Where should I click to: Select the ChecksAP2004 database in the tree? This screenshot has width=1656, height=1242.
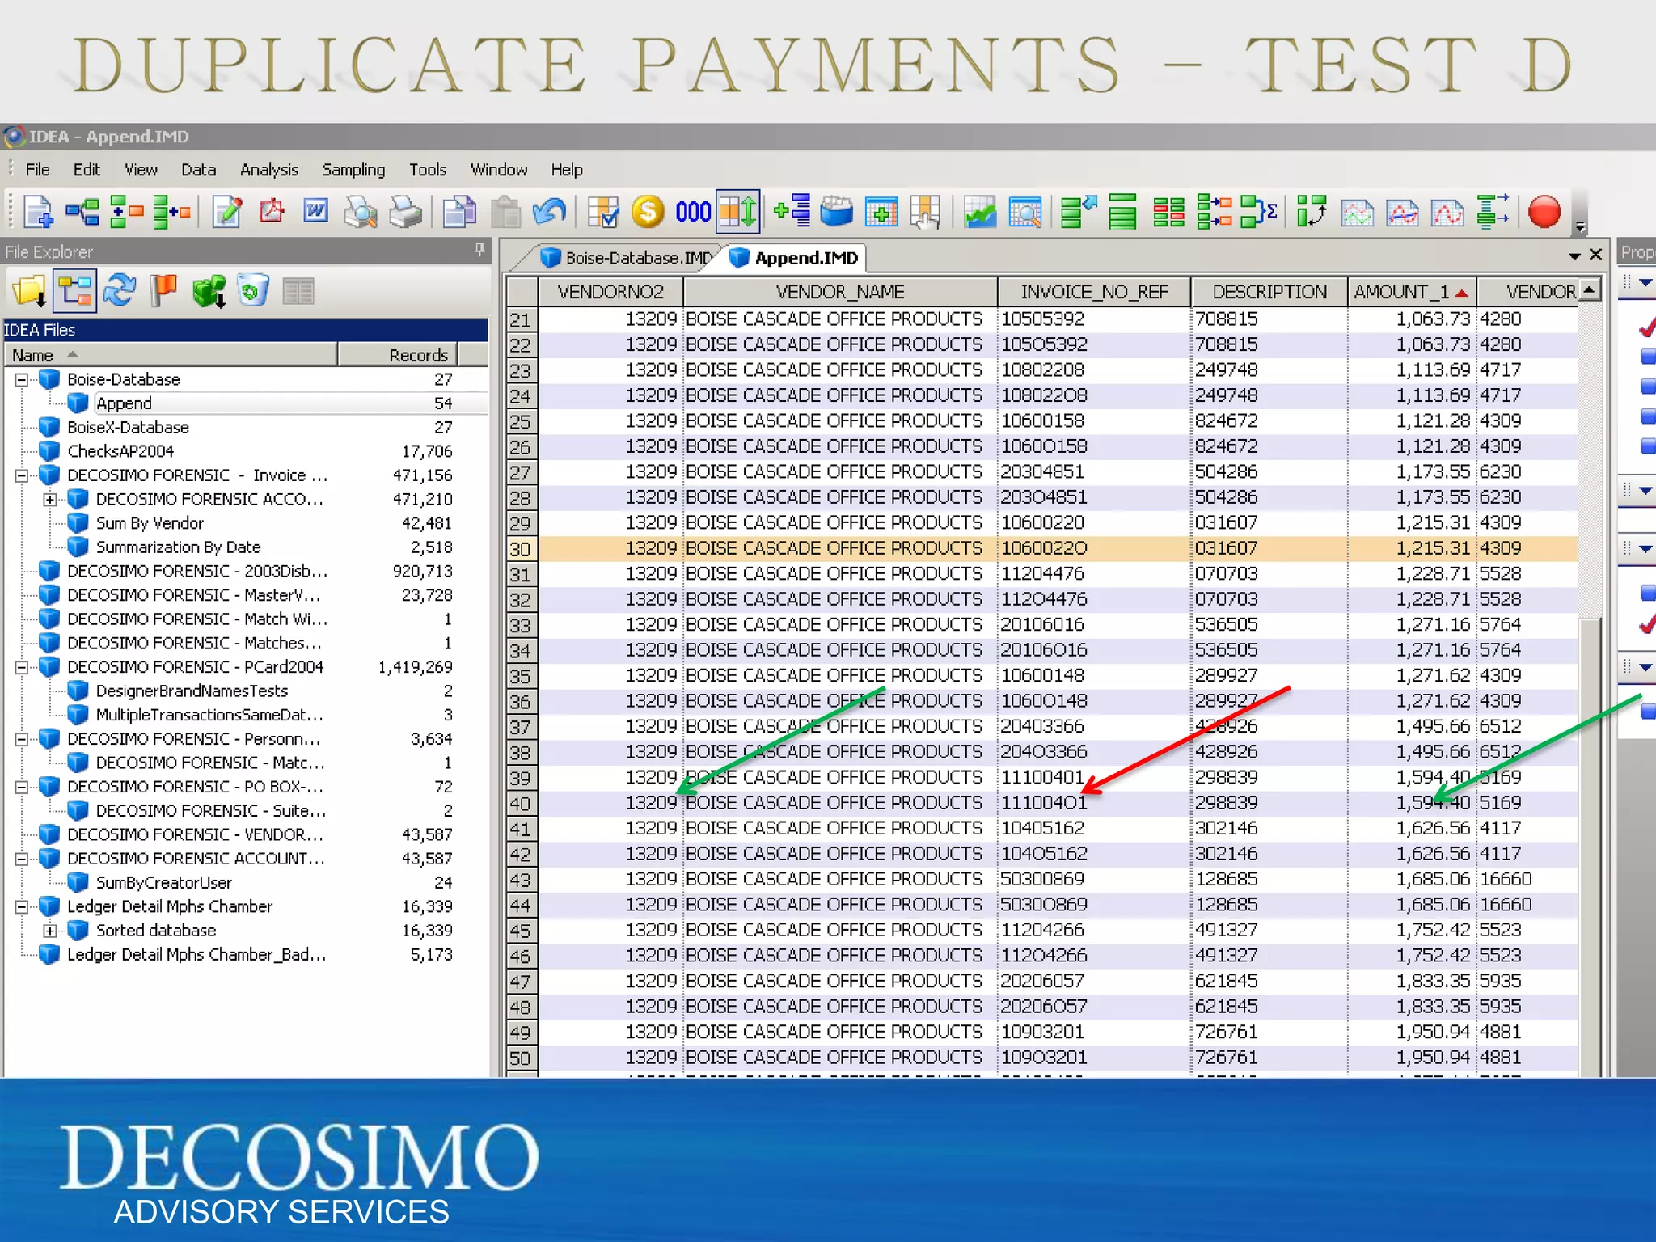(120, 451)
